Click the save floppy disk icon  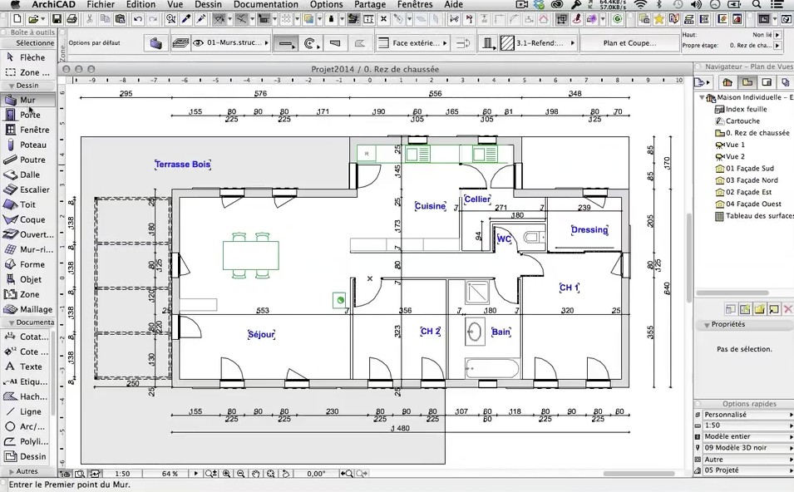[57, 19]
